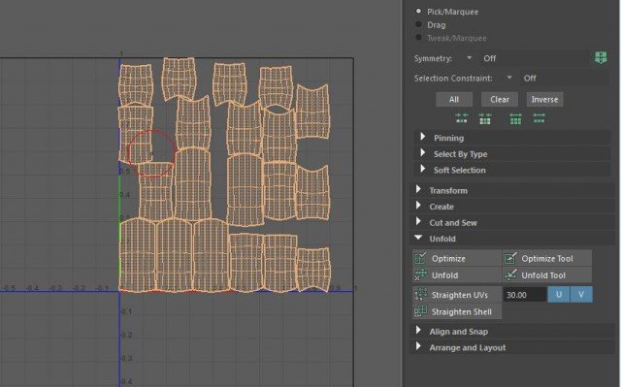Expand the Cut and Sew section
Image resolution: width=621 pixels, height=387 pixels.
pos(511,223)
